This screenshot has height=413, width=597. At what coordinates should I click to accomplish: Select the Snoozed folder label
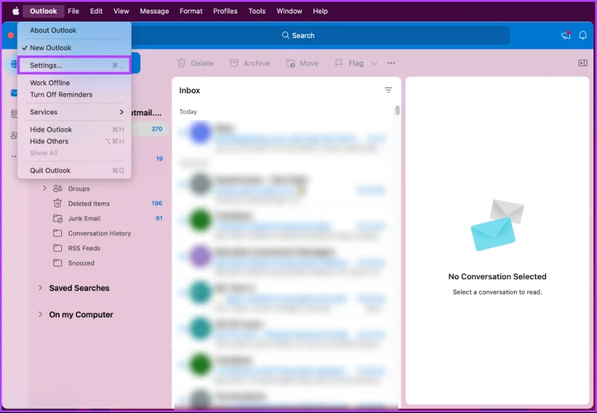81,263
